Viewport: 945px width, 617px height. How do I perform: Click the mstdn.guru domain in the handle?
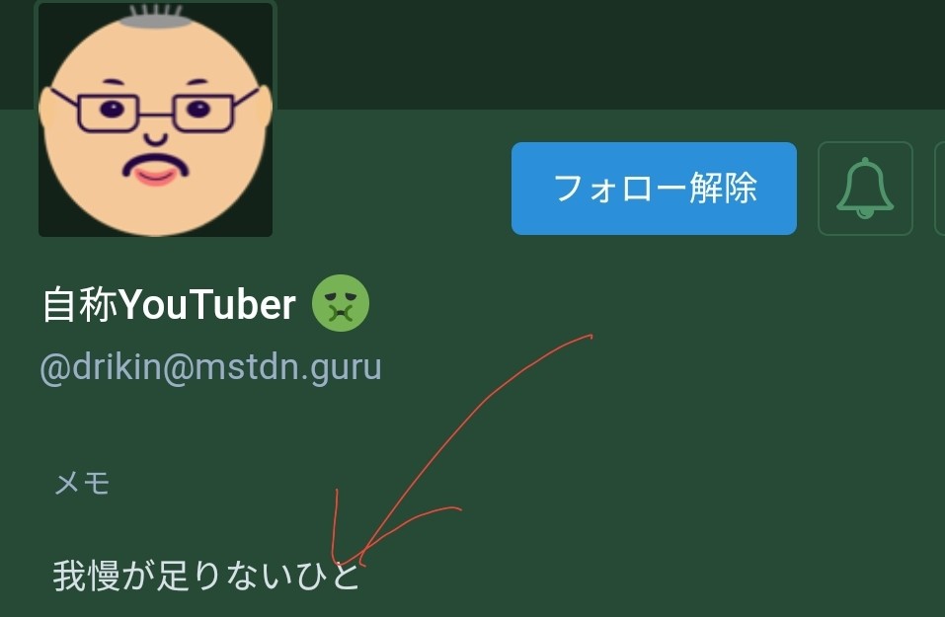[x=288, y=367]
